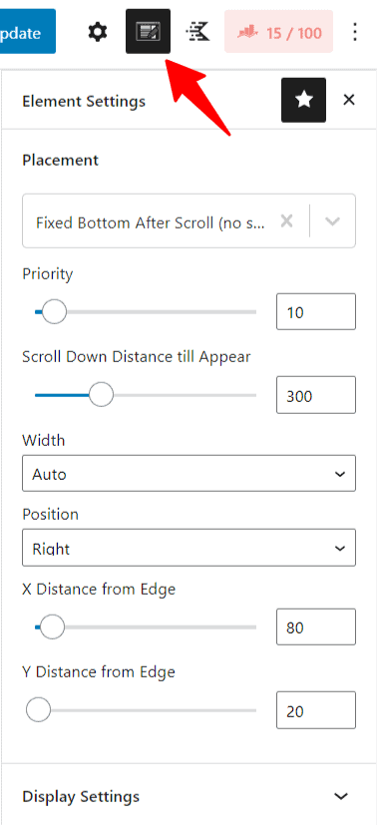Screen dimensions: 377x825
Task: Open the Position dropdown set to Right
Action: (188, 548)
